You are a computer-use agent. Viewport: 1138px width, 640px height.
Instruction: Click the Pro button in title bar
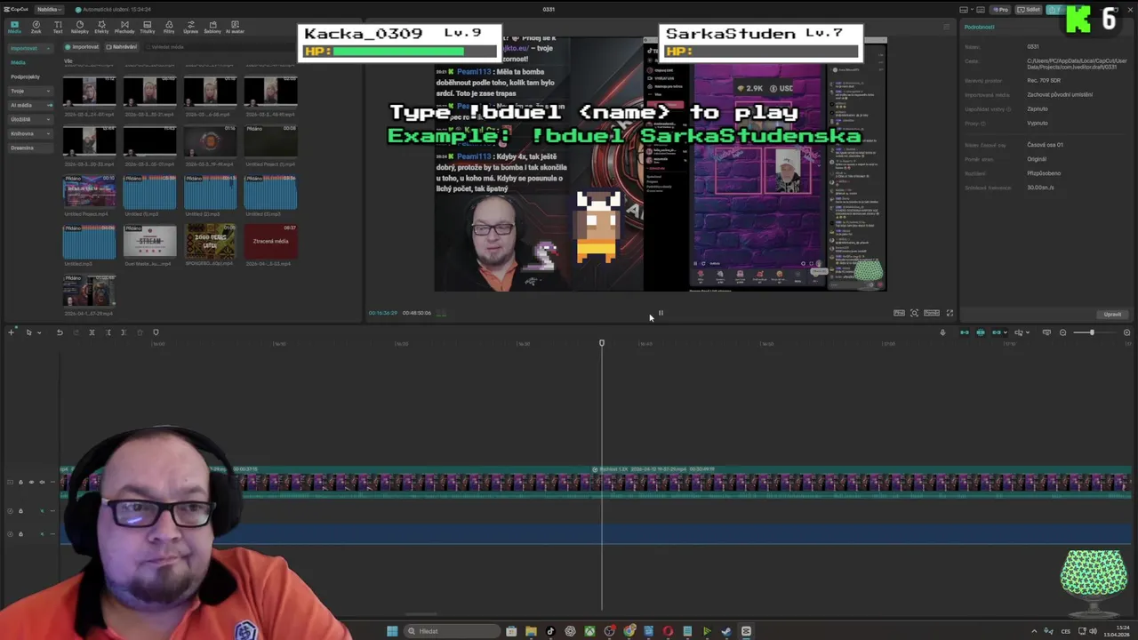point(1001,10)
